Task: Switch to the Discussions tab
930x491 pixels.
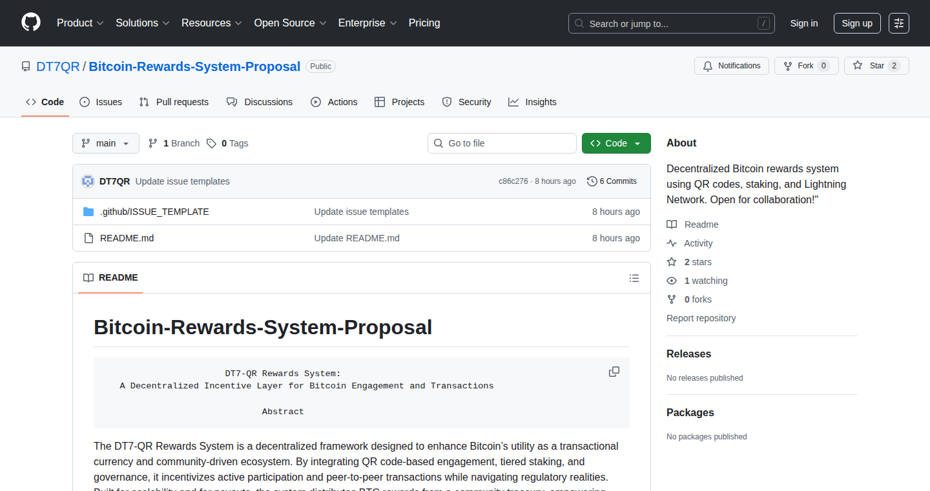Action: [260, 102]
